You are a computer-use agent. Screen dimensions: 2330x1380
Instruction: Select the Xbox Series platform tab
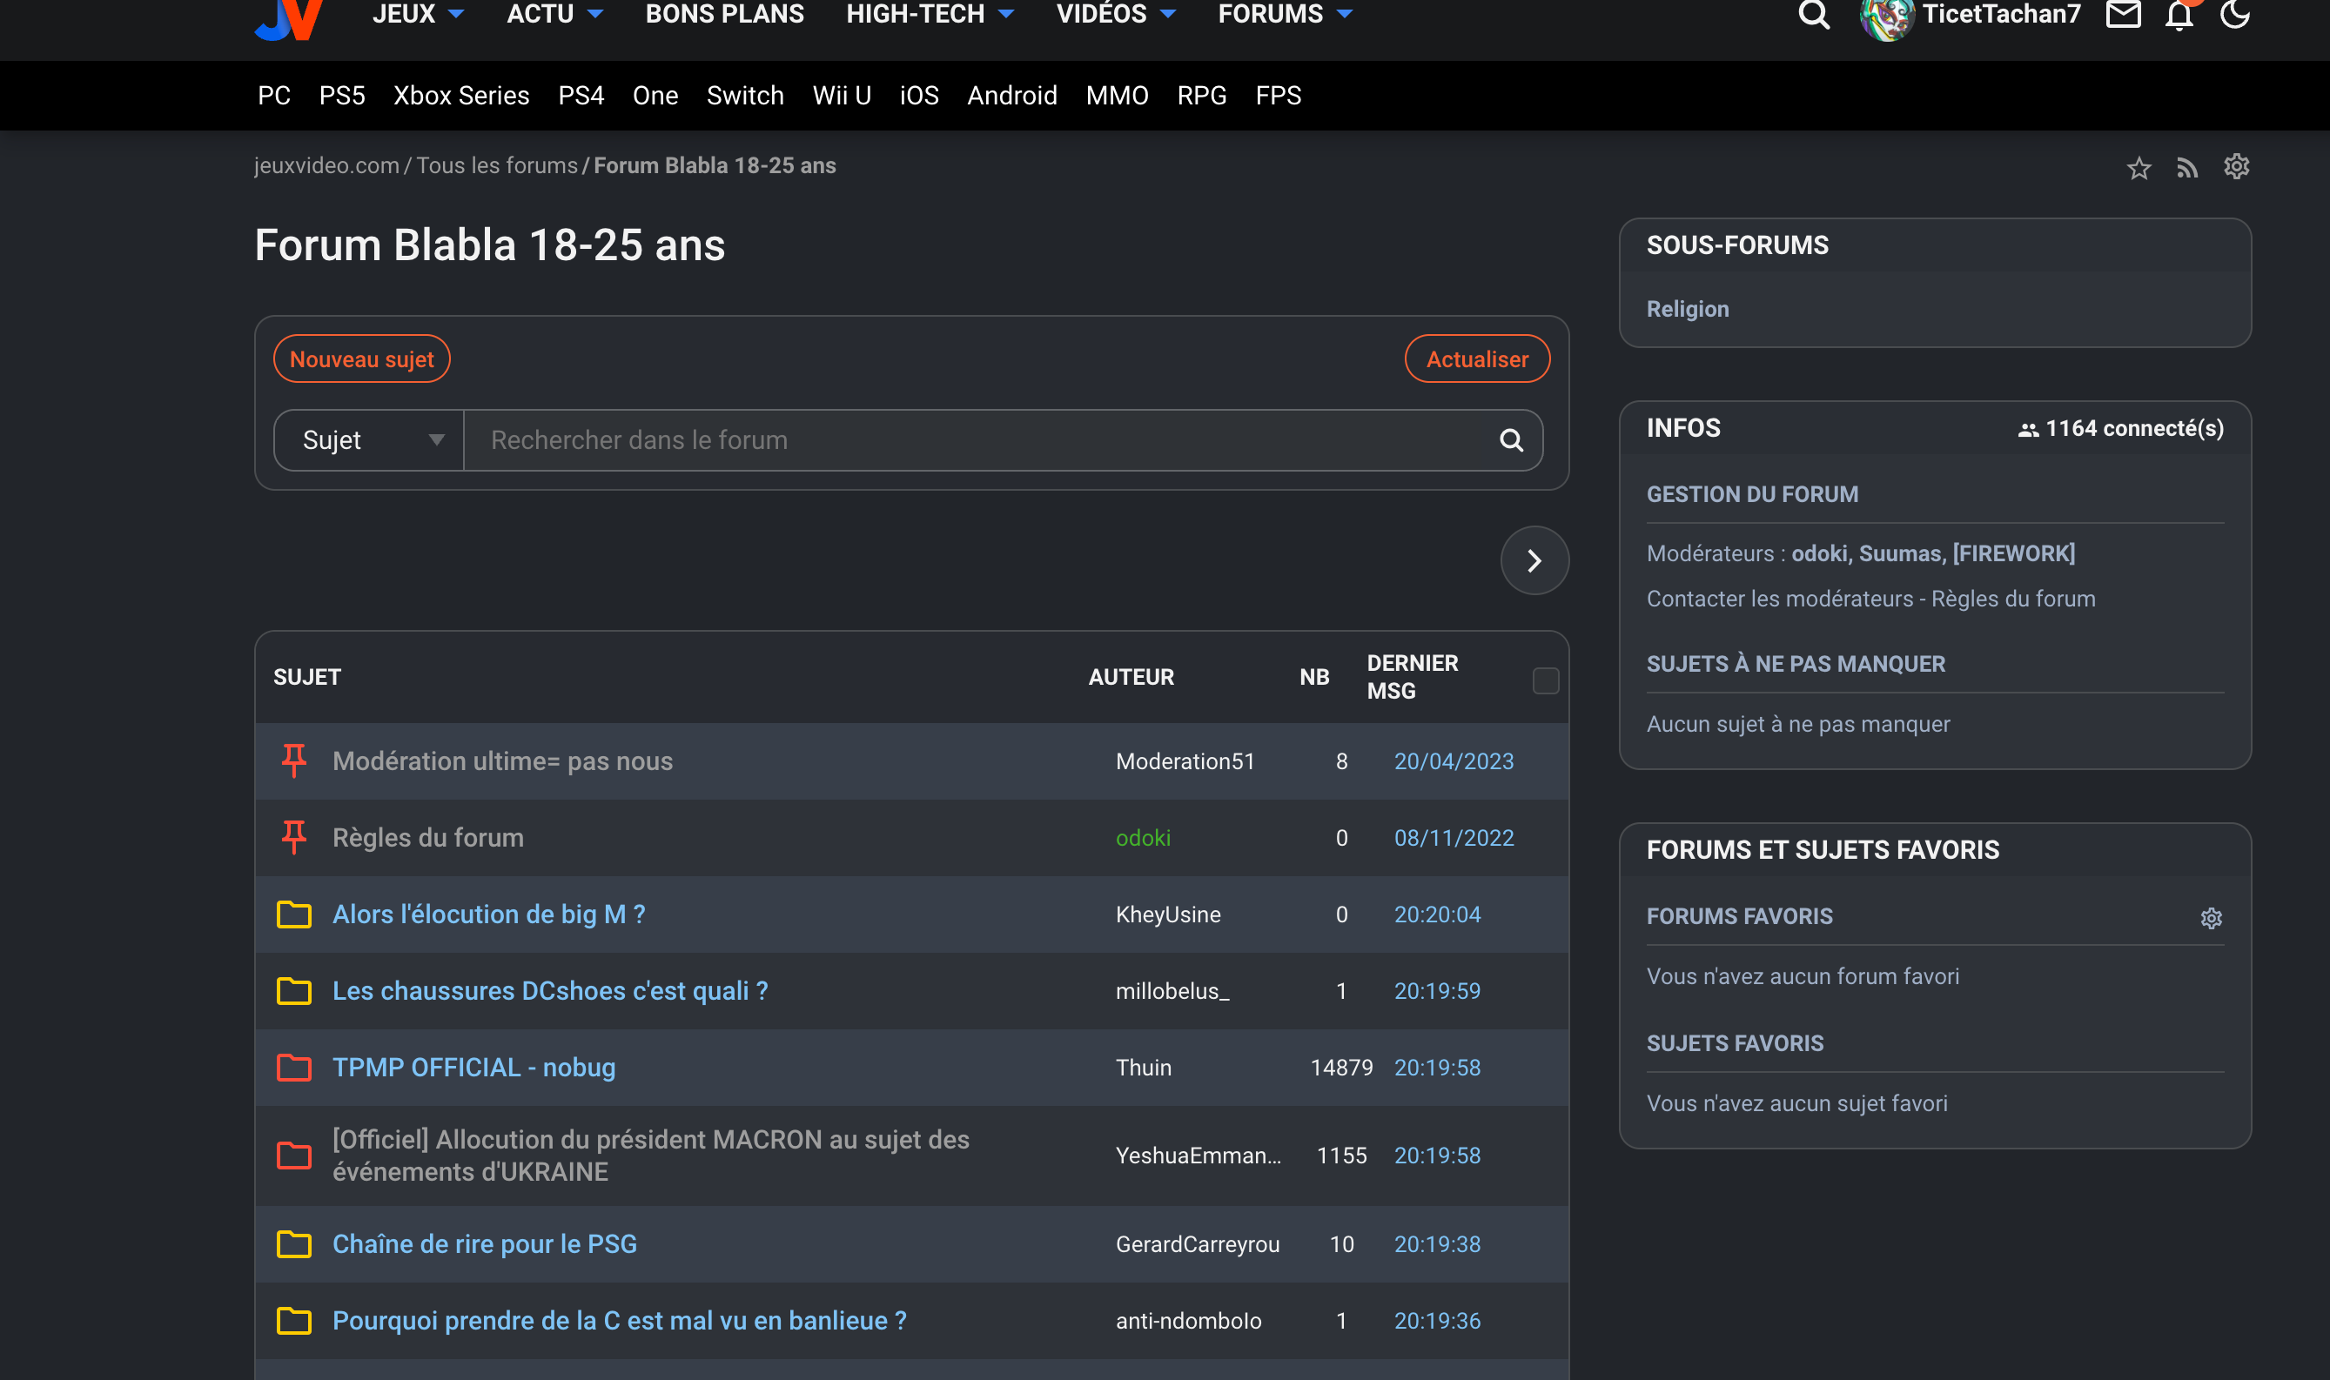pyautogui.click(x=460, y=95)
